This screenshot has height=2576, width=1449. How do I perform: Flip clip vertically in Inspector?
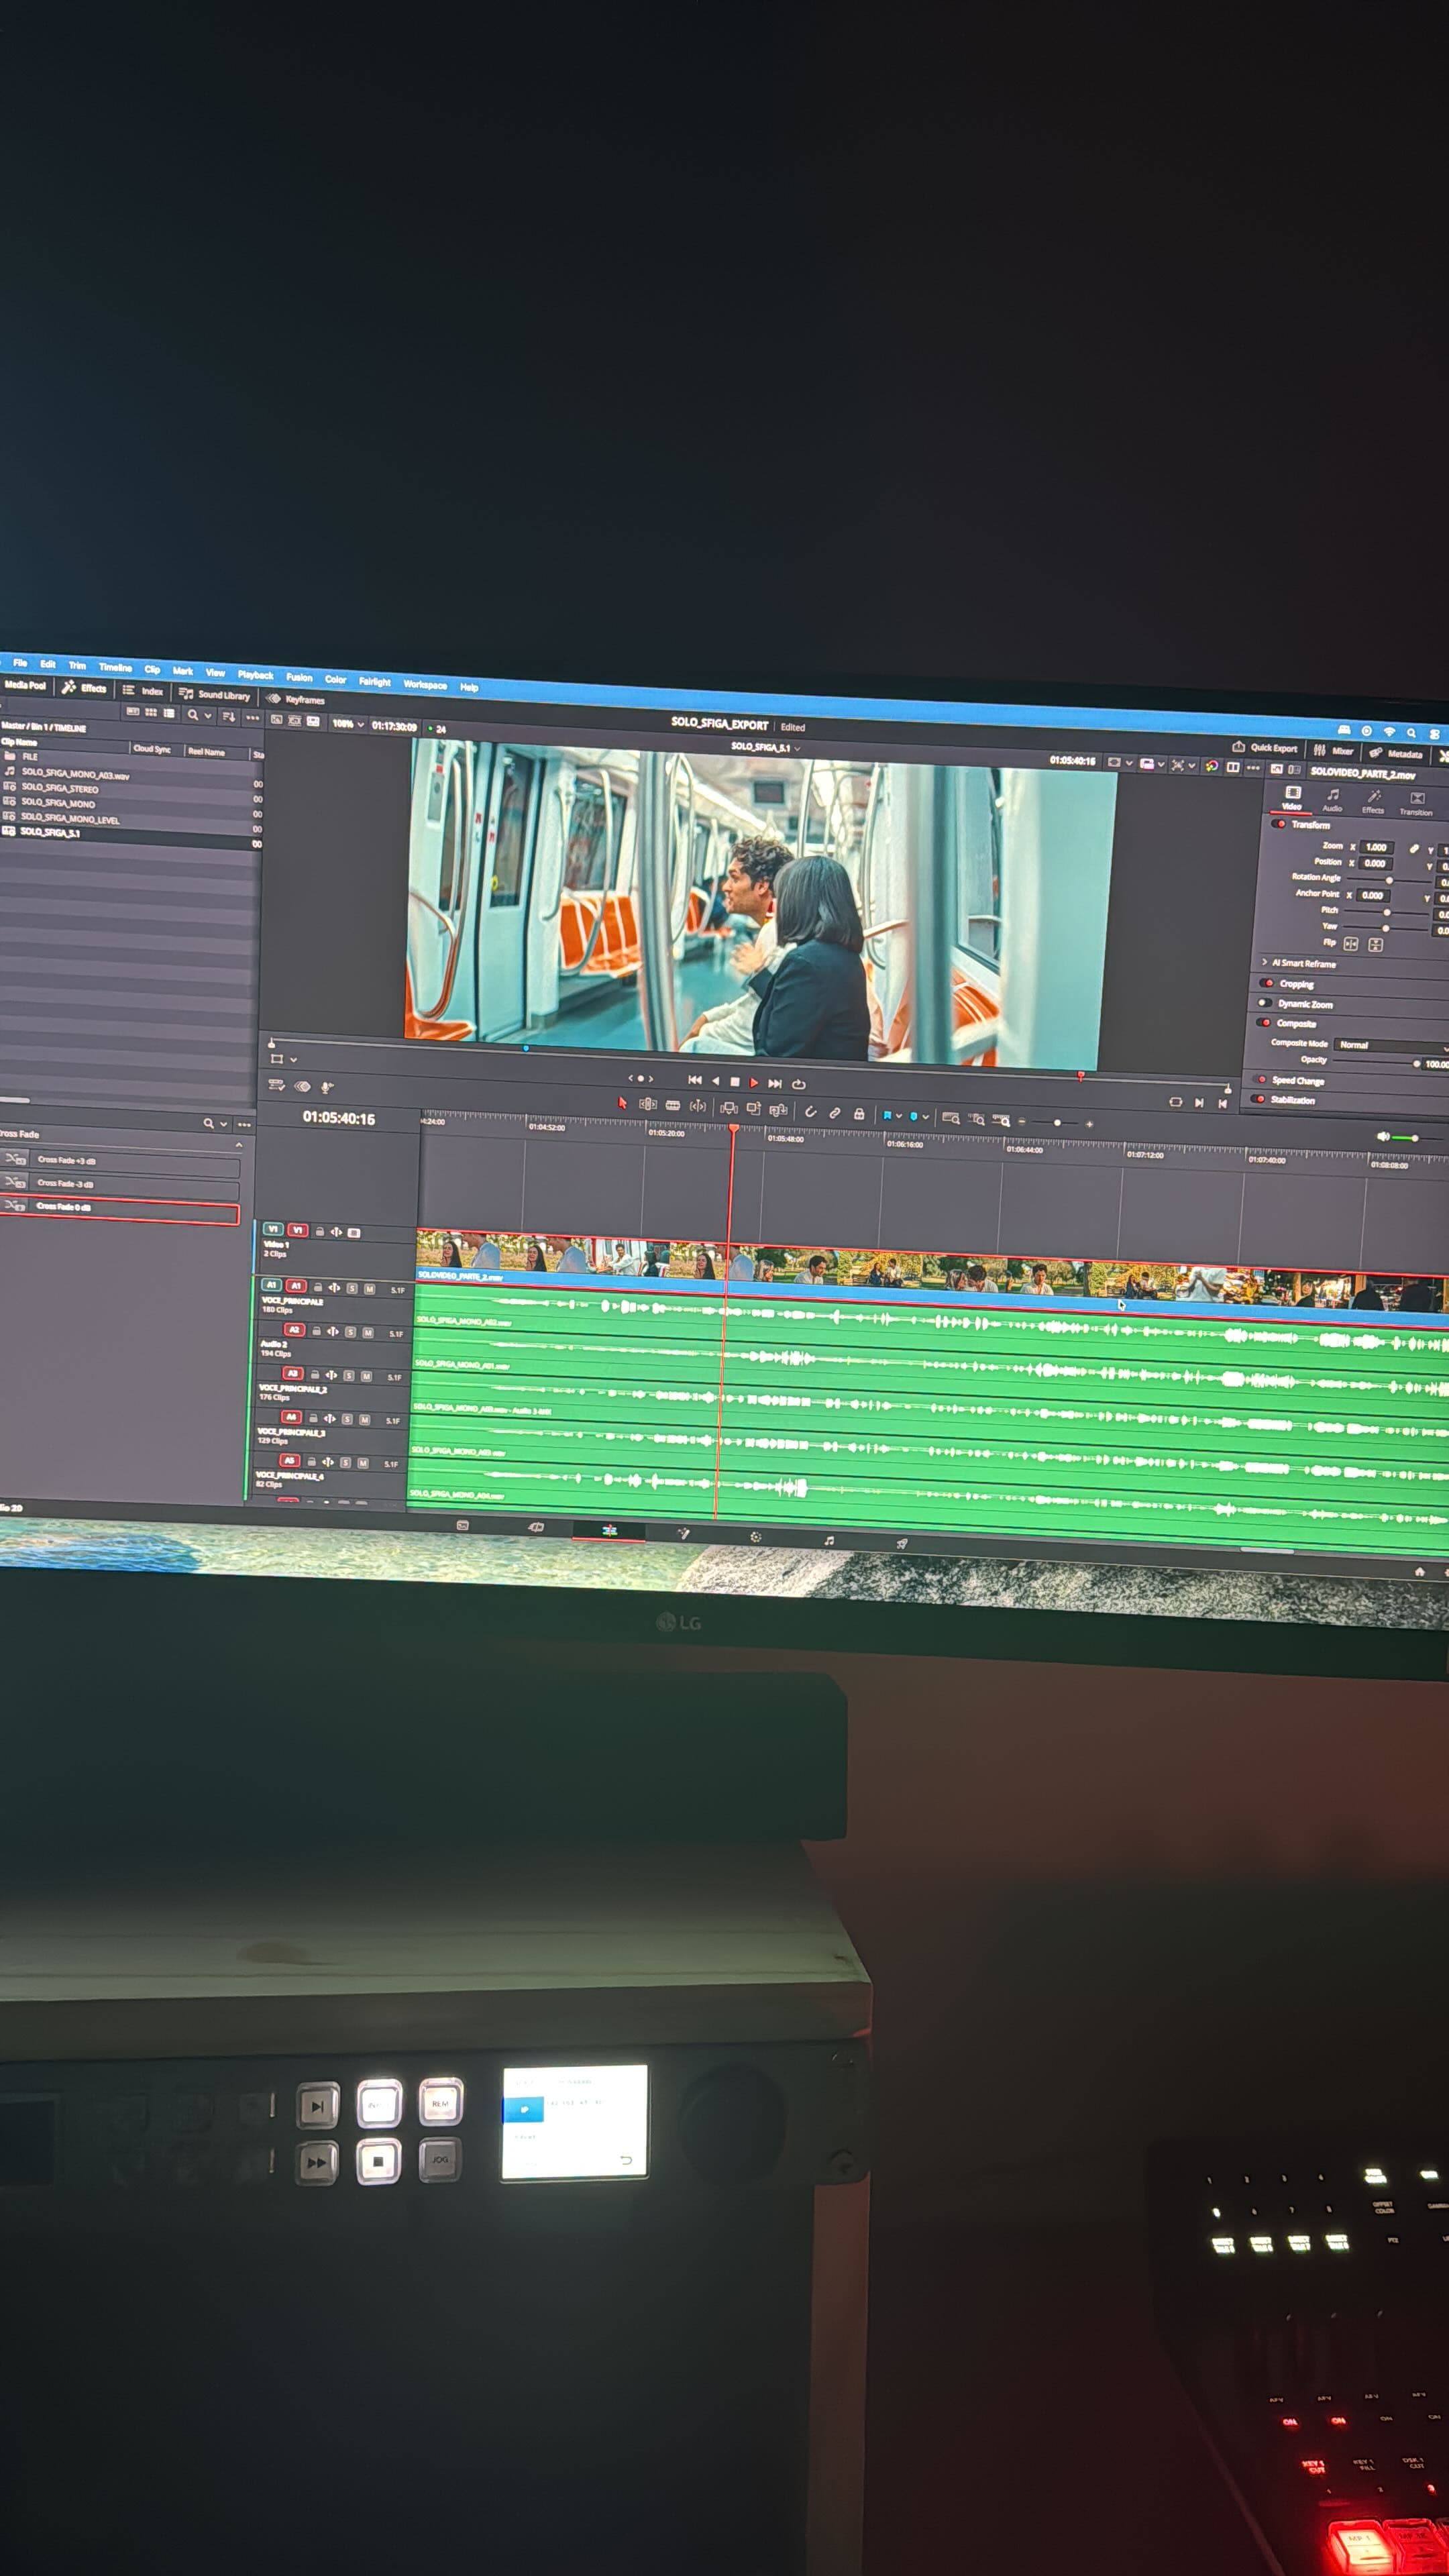[x=1375, y=945]
